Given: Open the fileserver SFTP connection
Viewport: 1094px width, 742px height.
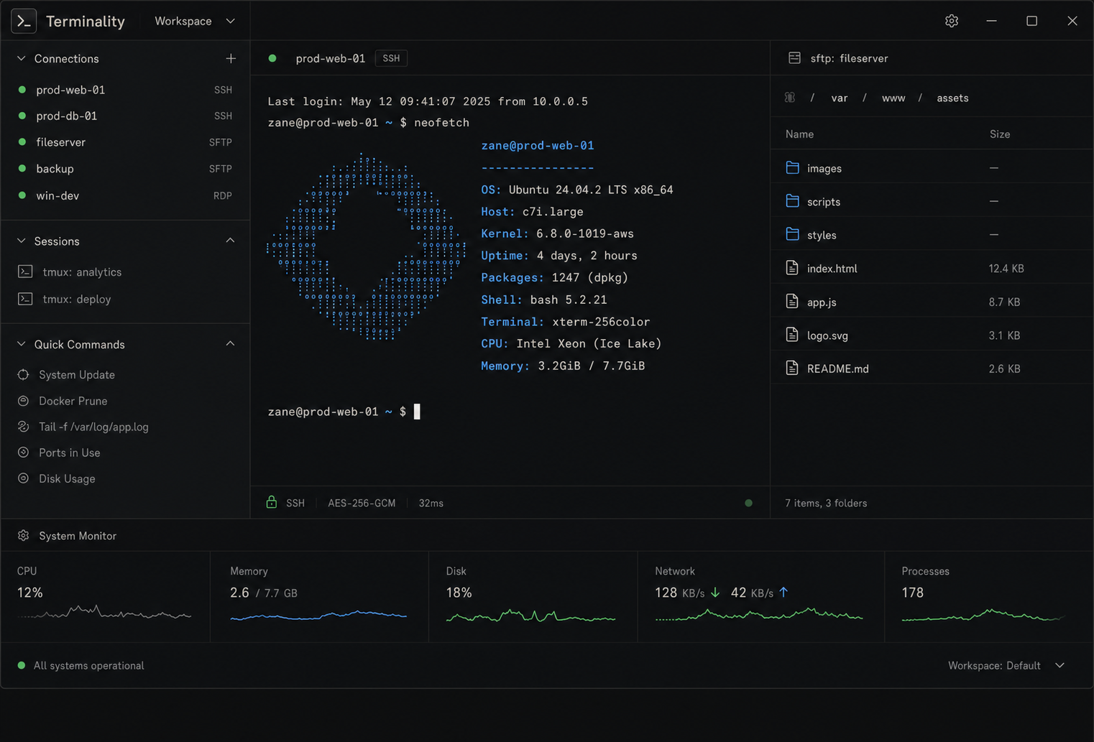Looking at the screenshot, I should coord(125,142).
